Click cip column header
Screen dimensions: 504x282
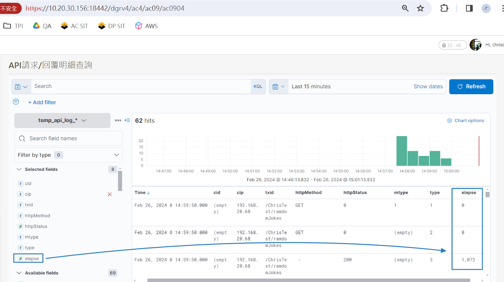pyautogui.click(x=240, y=193)
